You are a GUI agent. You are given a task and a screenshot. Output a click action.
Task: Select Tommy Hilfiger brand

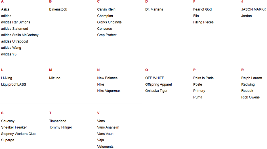tap(60, 127)
